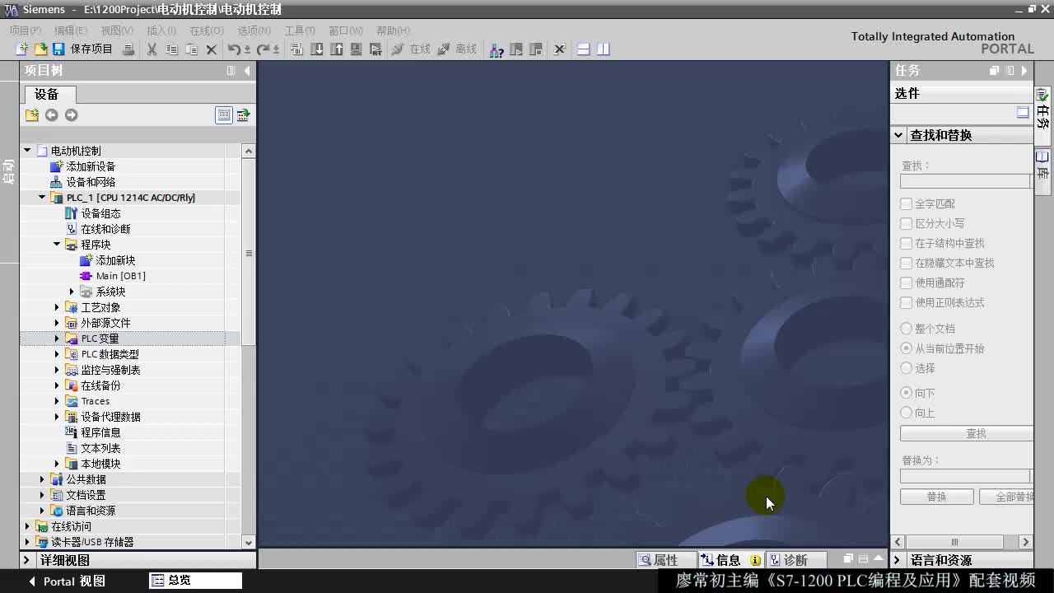Expand the 详细视图 section
Viewport: 1054px width, 593px height.
point(26,560)
